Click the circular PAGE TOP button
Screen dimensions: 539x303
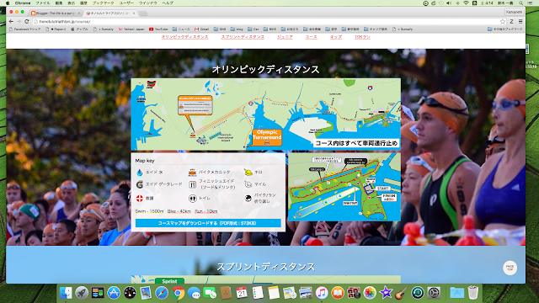(x=510, y=268)
